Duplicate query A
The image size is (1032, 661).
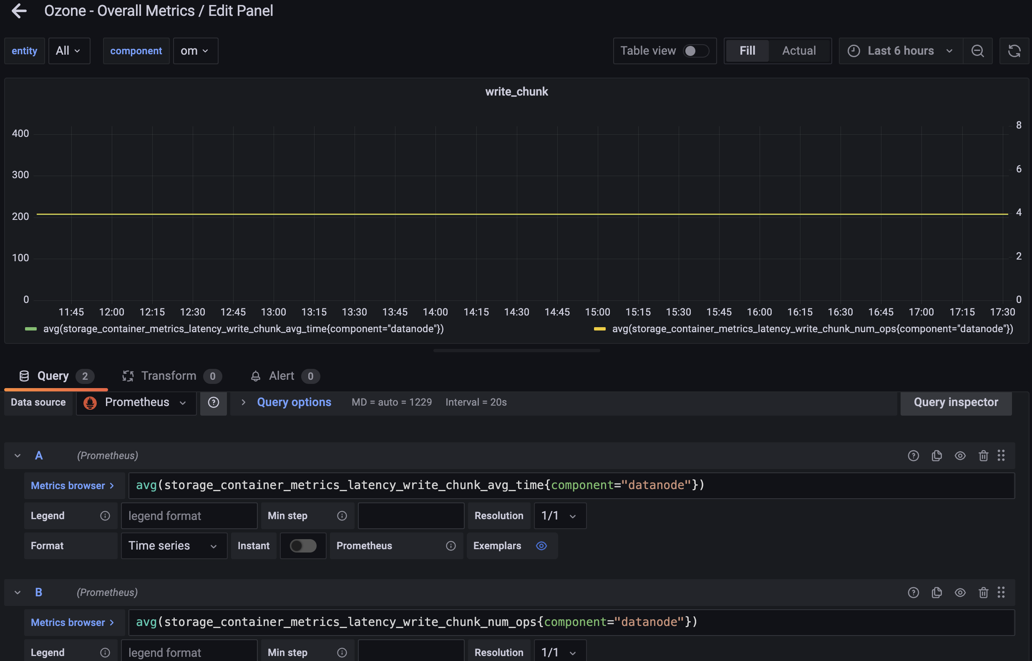point(937,455)
